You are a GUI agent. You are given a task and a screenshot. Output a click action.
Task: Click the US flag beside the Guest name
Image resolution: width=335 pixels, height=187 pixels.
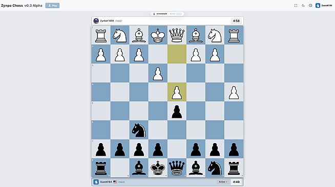tap(115, 182)
